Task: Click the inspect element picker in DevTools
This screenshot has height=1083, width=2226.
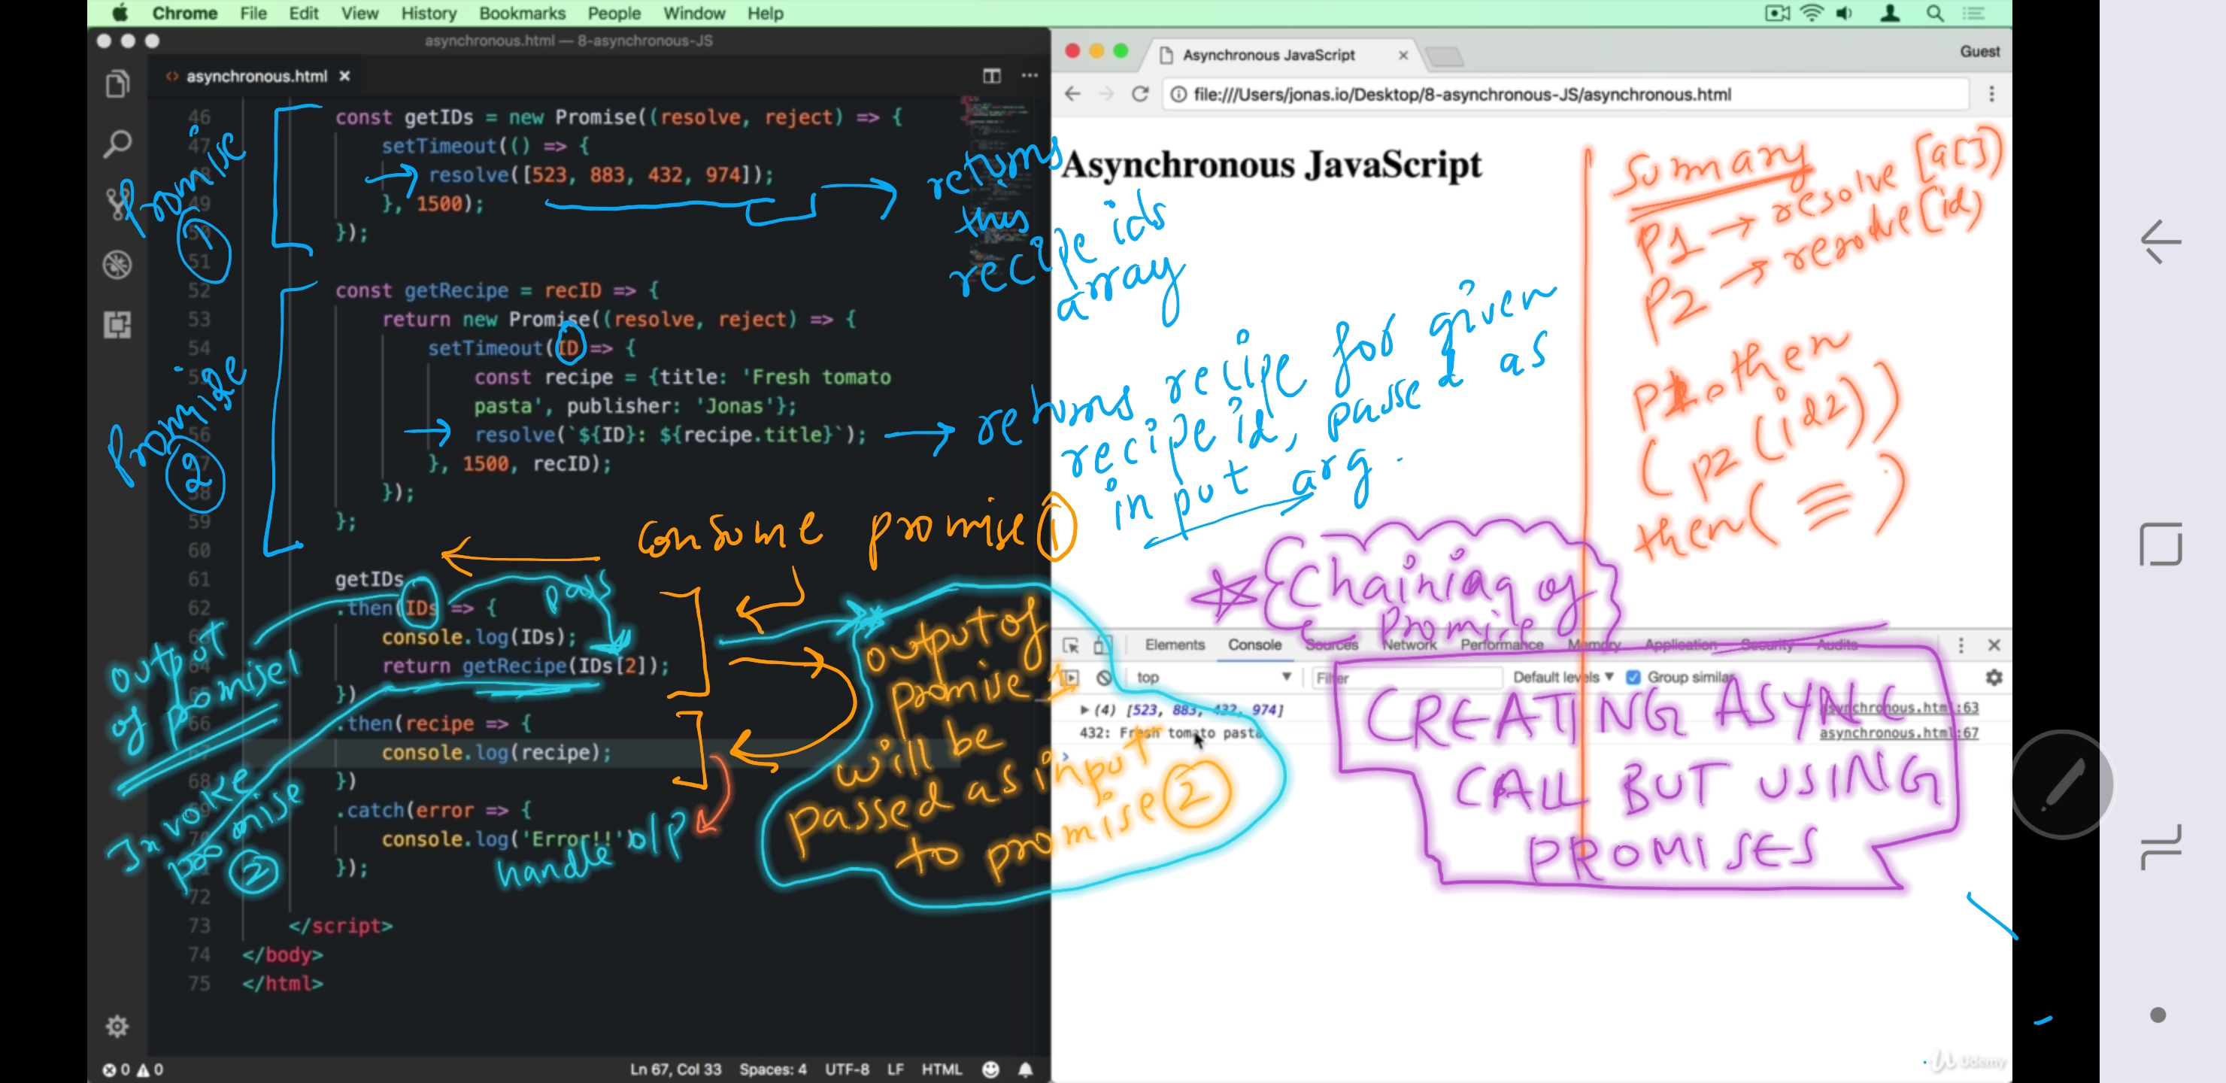Action: click(x=1071, y=645)
